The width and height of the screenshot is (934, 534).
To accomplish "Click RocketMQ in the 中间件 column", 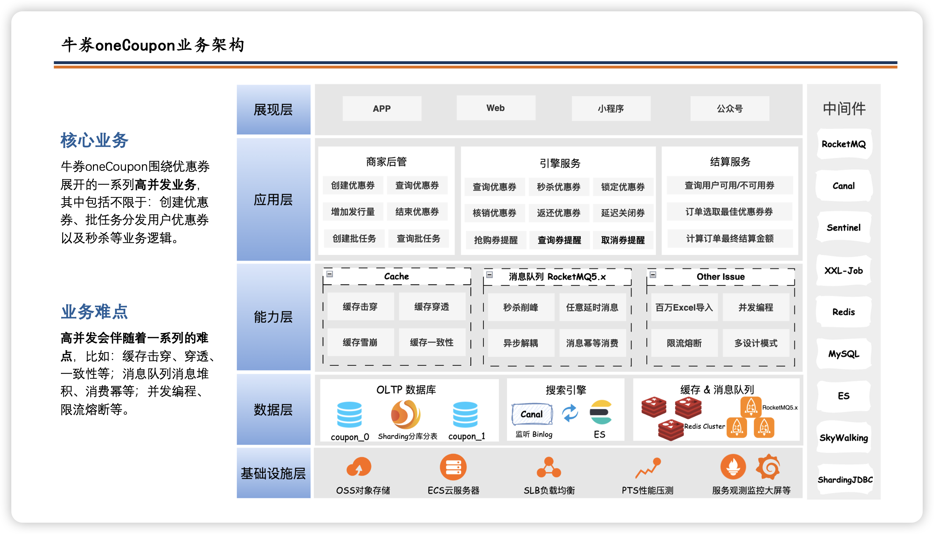I will pyautogui.click(x=844, y=144).
